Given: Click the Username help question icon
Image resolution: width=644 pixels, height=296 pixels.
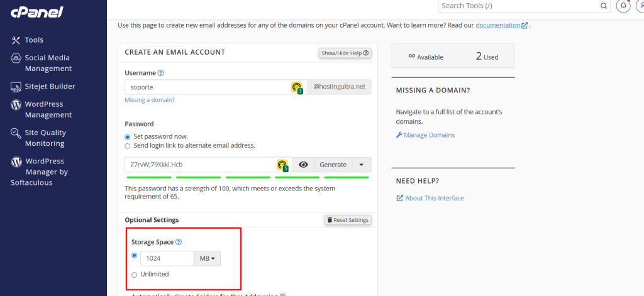Looking at the screenshot, I should pos(161,73).
